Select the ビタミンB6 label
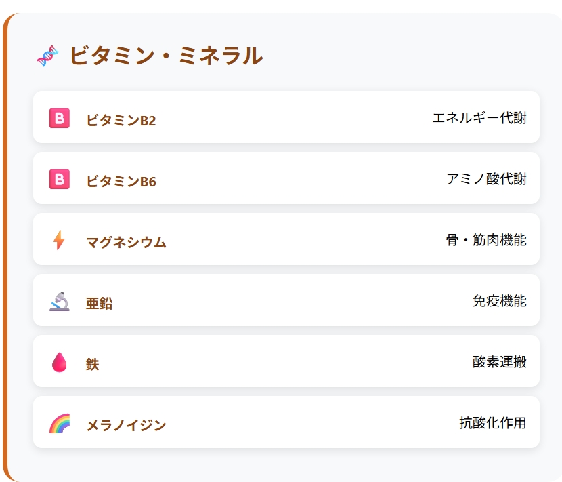Screen dimensions: 562x482 point(121,181)
